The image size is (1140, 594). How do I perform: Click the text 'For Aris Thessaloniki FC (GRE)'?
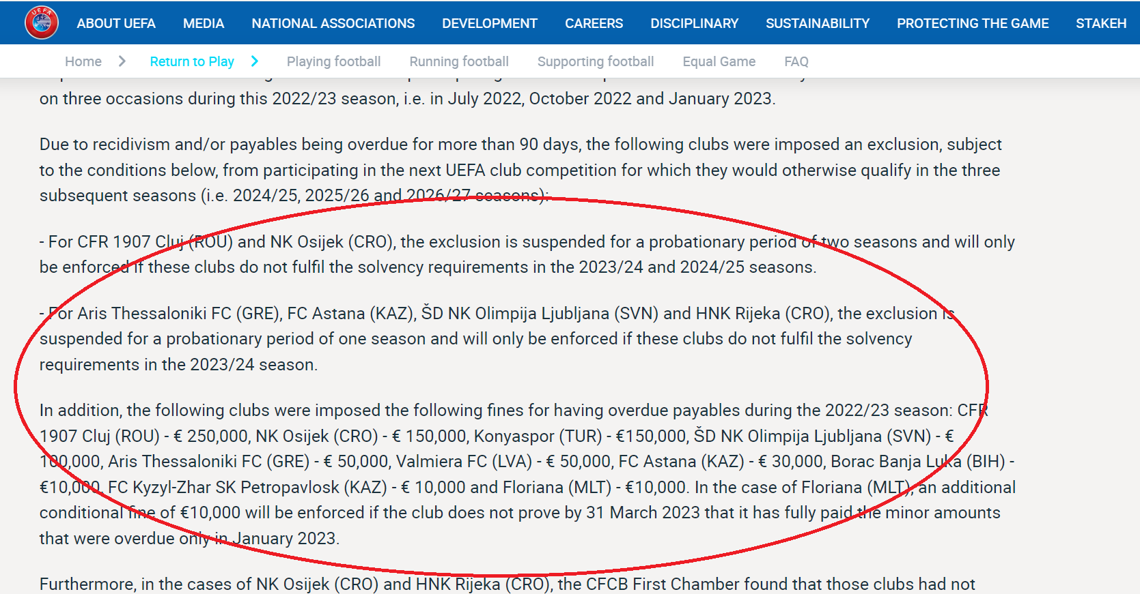(x=165, y=313)
